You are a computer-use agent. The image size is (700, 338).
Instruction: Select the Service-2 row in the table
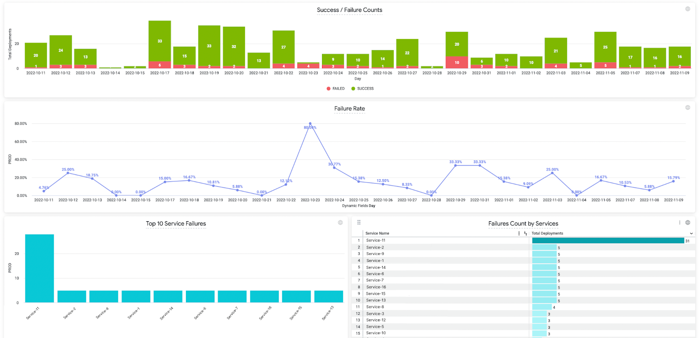[523, 247]
